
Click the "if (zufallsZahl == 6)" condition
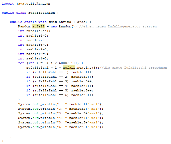[x=47, y=95]
